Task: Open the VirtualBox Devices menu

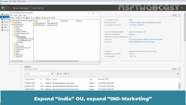Action: (x=19, y=1)
